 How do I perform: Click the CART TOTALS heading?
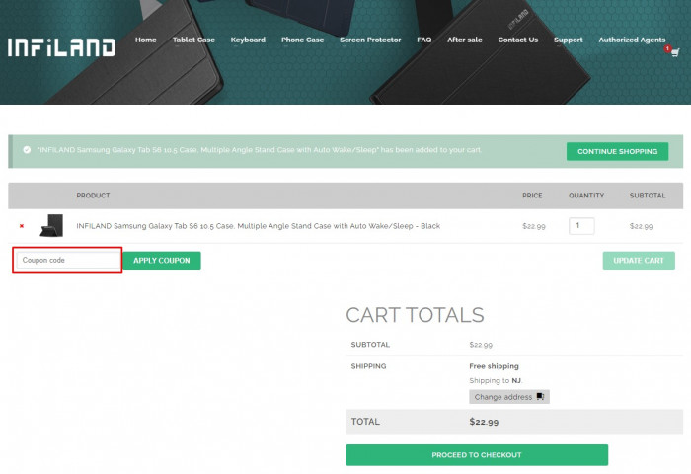click(415, 315)
